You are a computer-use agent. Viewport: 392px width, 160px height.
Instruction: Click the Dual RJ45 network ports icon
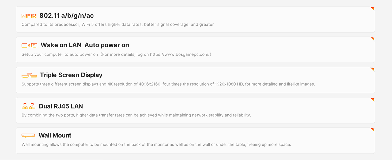point(28,106)
